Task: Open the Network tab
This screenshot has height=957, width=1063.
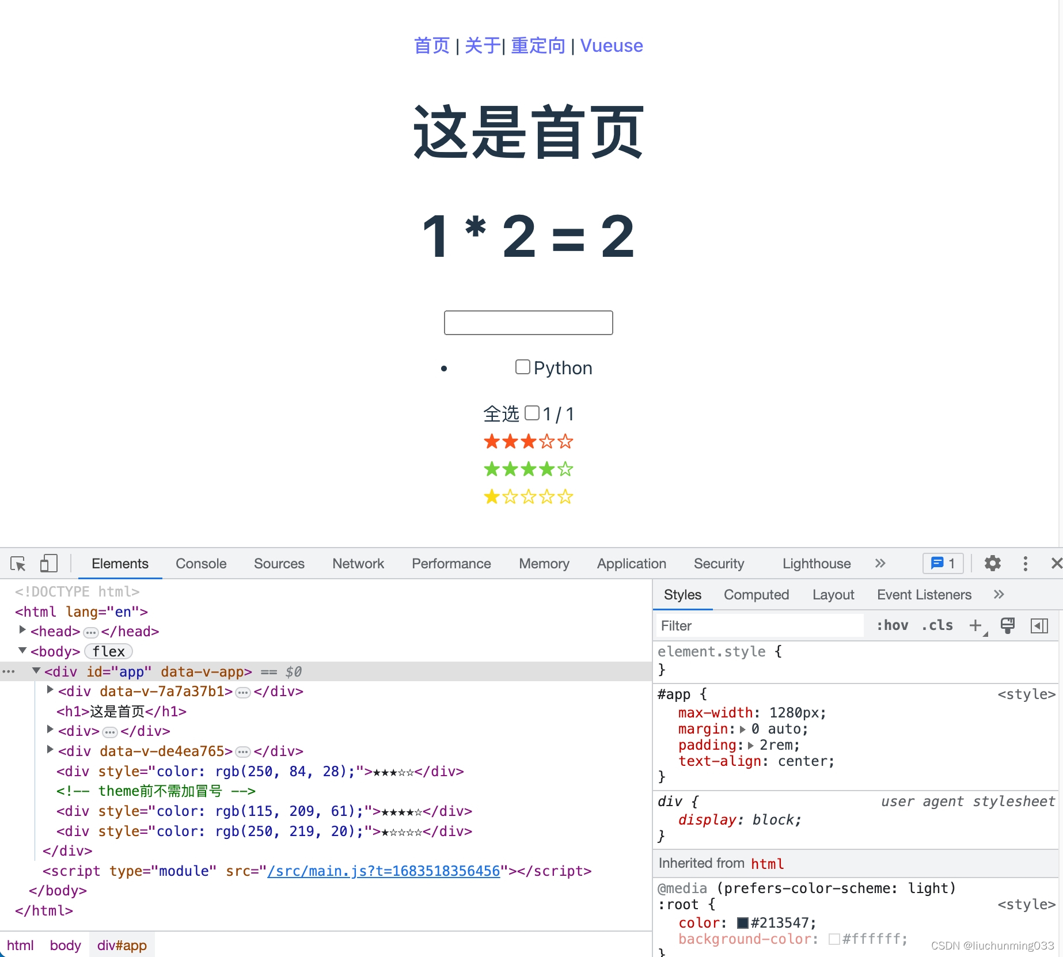Action: [x=358, y=564]
